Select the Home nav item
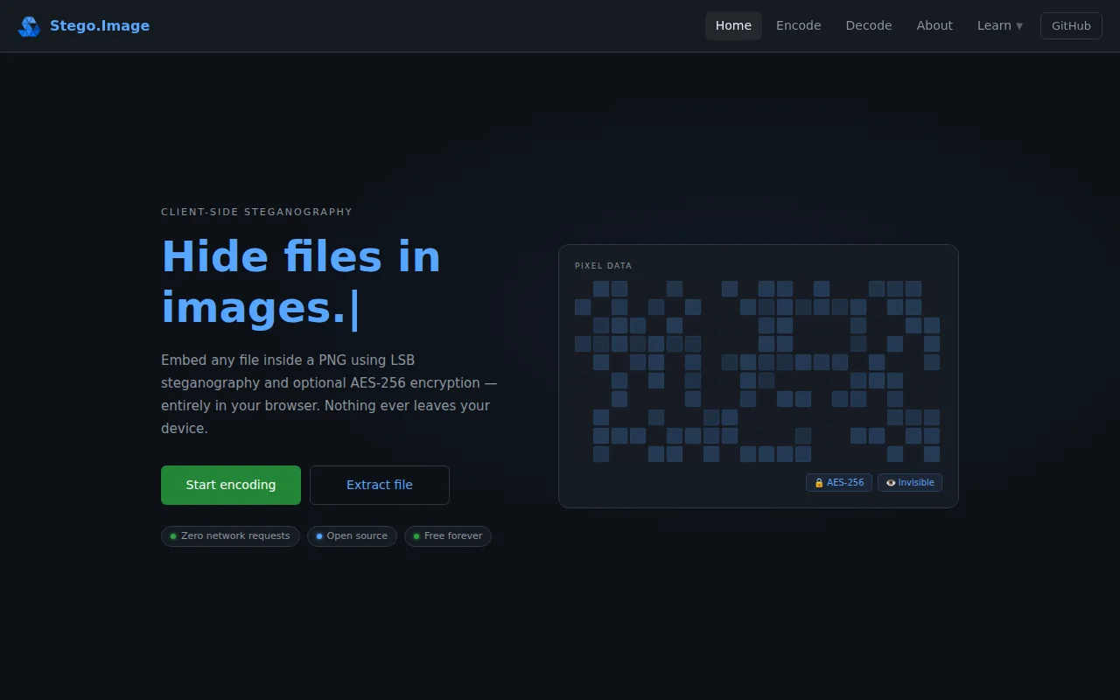 tap(733, 25)
